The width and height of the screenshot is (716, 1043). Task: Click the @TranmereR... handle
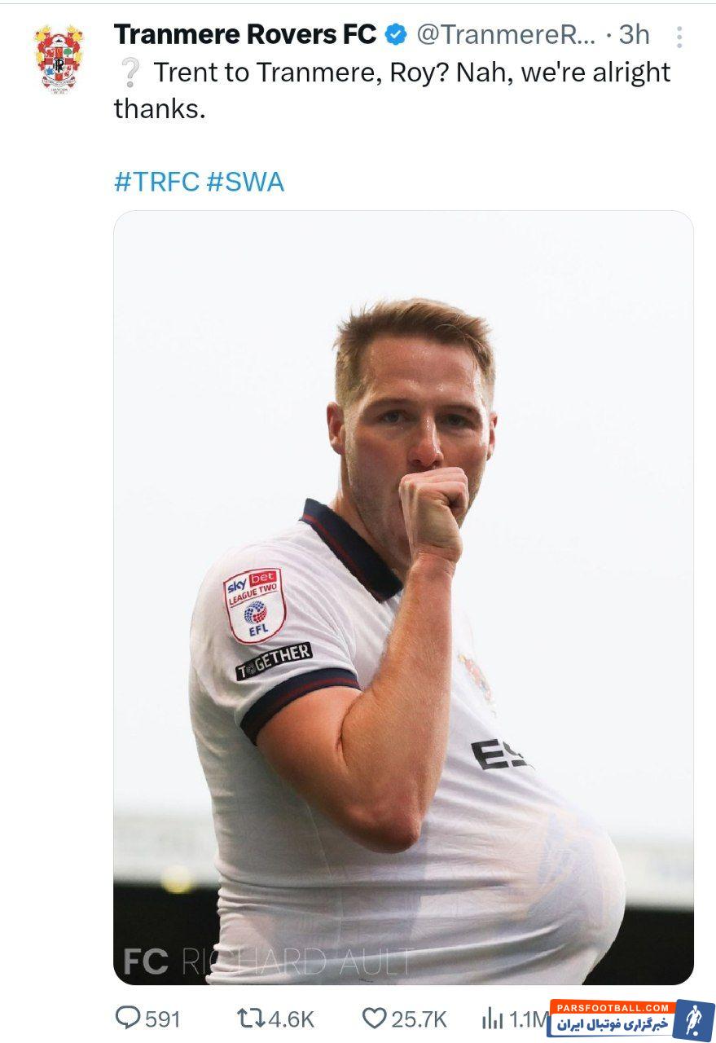[507, 34]
